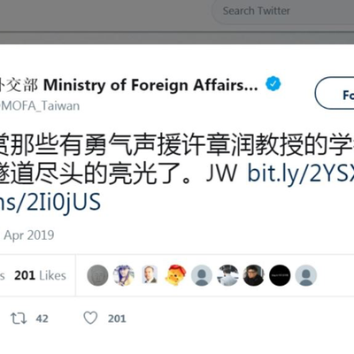Open the gray coin-like first liker avatar

coord(97,275)
